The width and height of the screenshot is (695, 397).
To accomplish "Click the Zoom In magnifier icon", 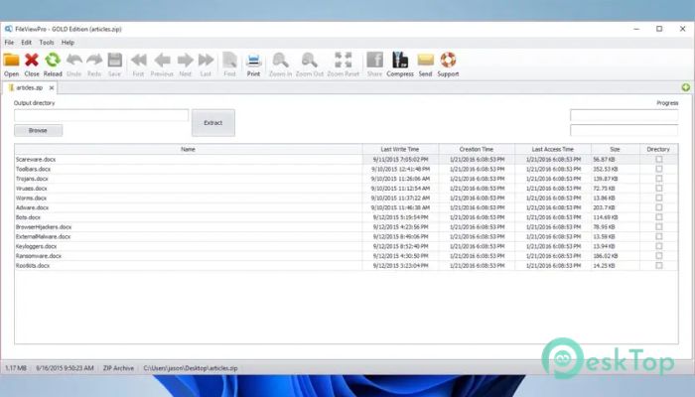I will pyautogui.click(x=280, y=60).
